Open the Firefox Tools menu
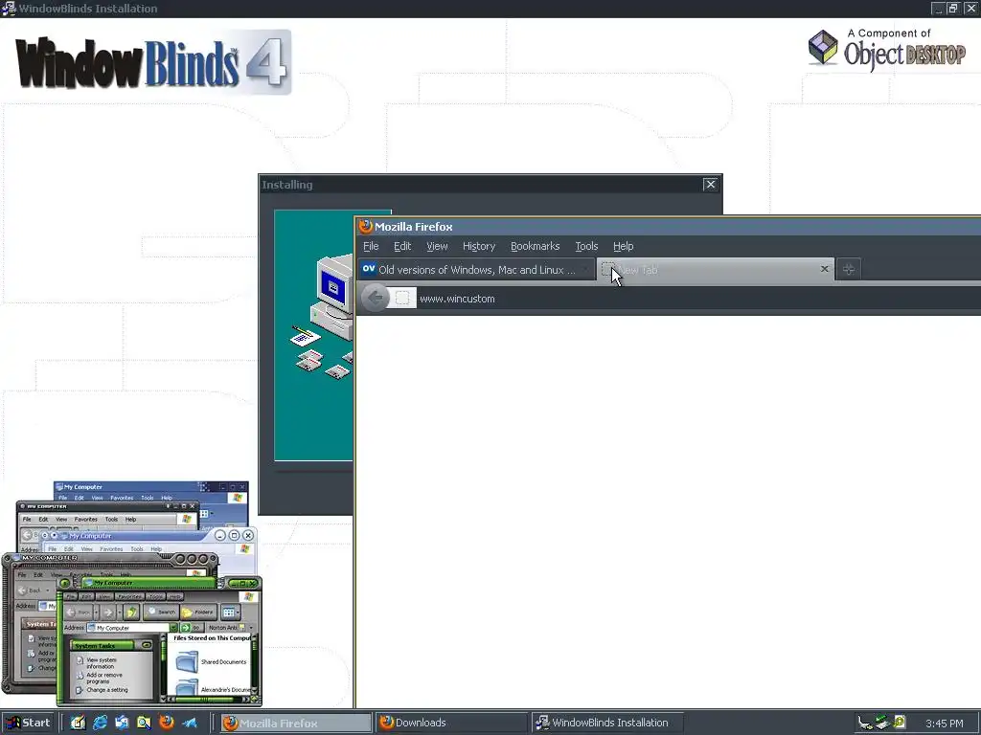Image resolution: width=981 pixels, height=735 pixels. (x=586, y=246)
